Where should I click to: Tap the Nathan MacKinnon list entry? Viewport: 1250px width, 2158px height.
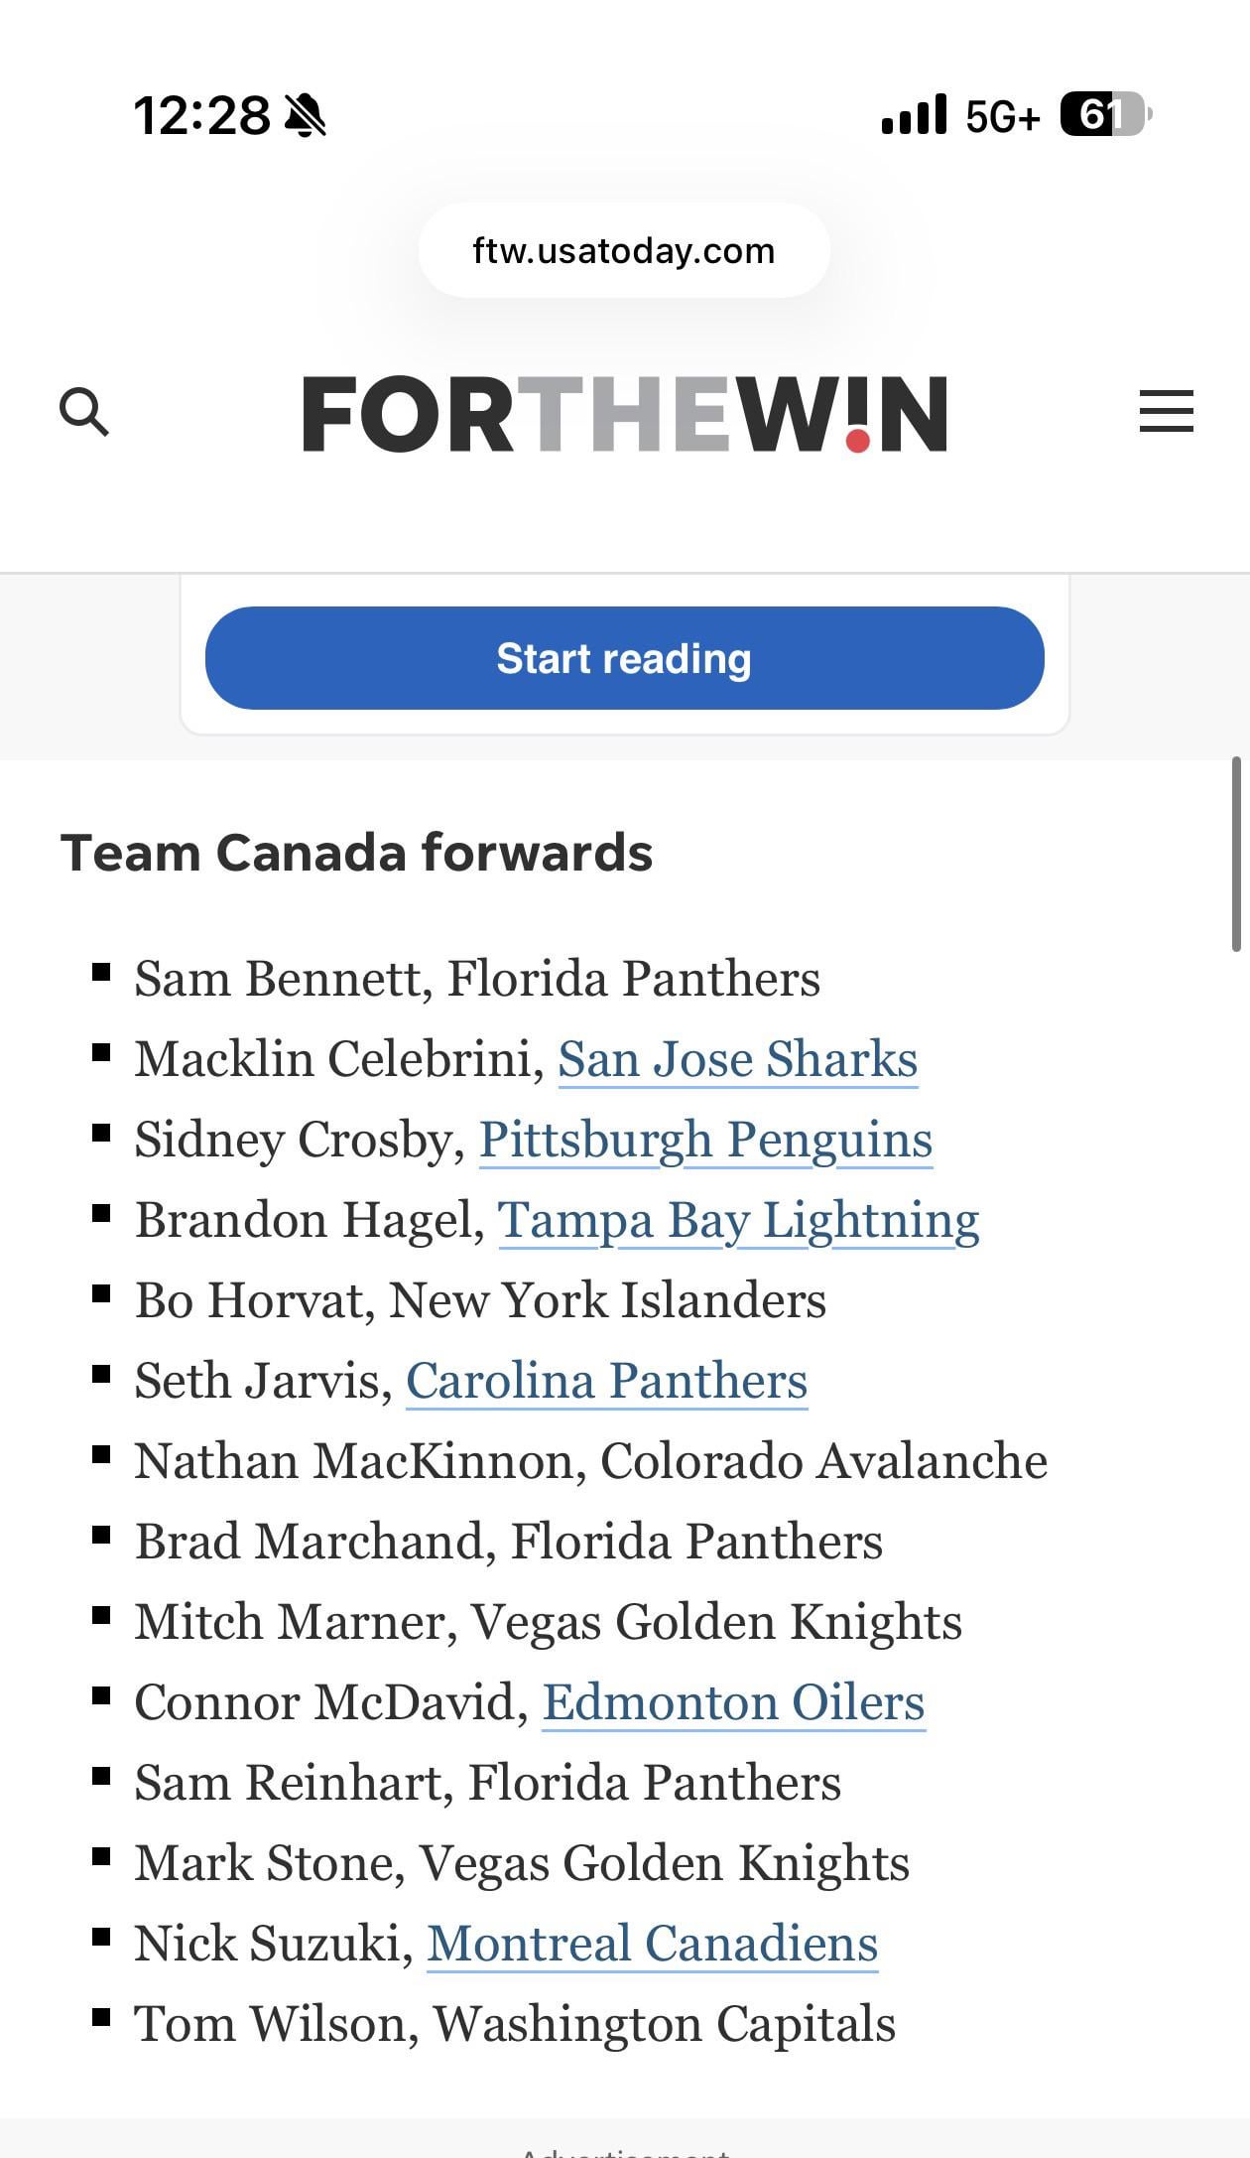tap(590, 1461)
